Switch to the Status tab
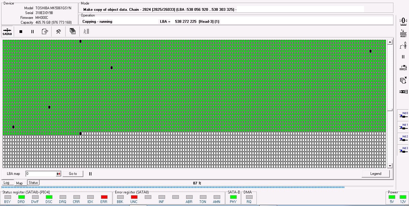This screenshot has height=206, width=409. coord(33,182)
